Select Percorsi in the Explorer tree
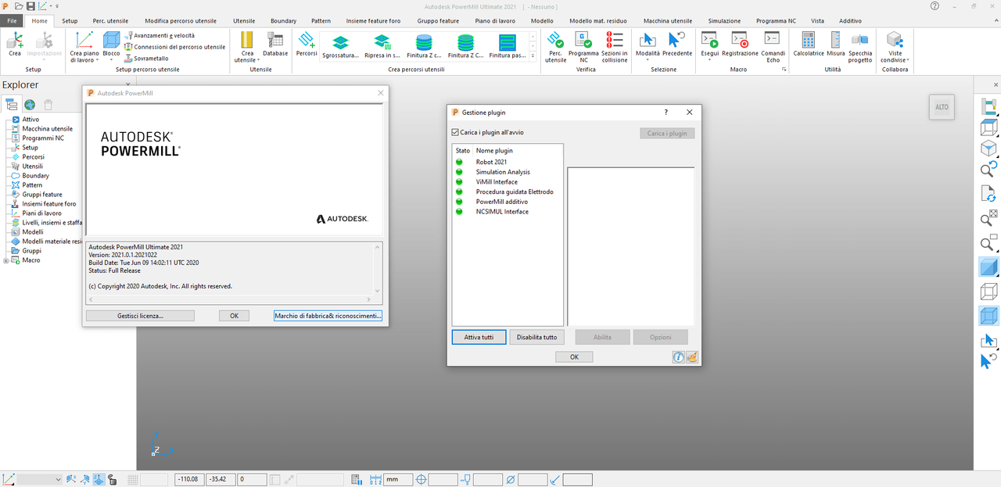The width and height of the screenshot is (1001, 487). (x=33, y=157)
